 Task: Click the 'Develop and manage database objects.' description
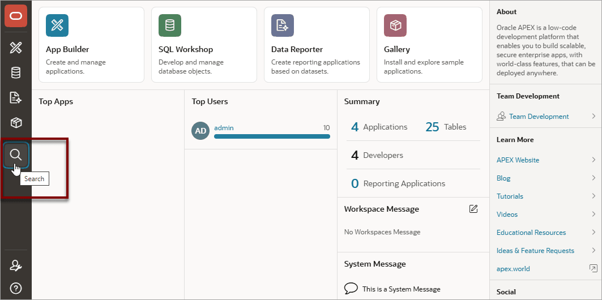tap(191, 67)
